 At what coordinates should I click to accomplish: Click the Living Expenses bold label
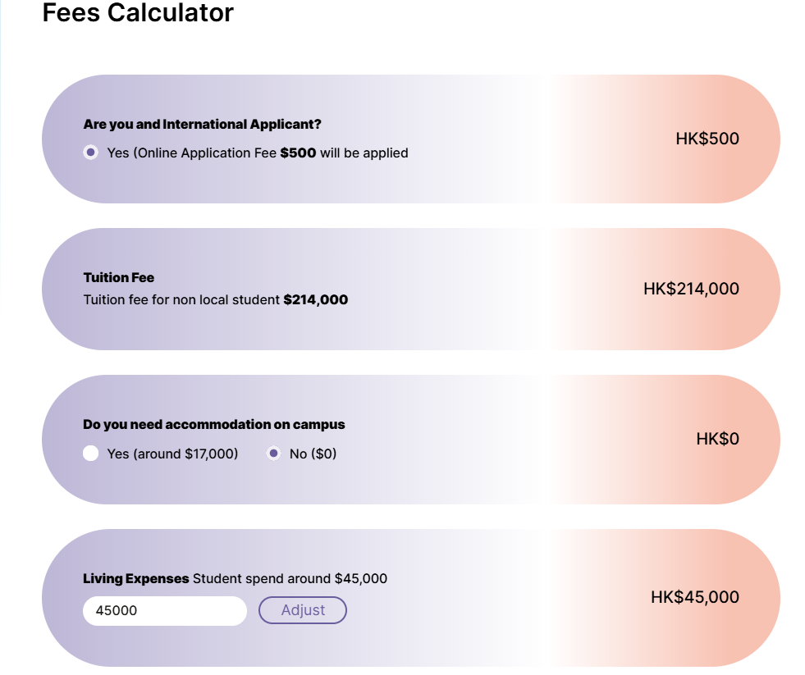(x=136, y=579)
